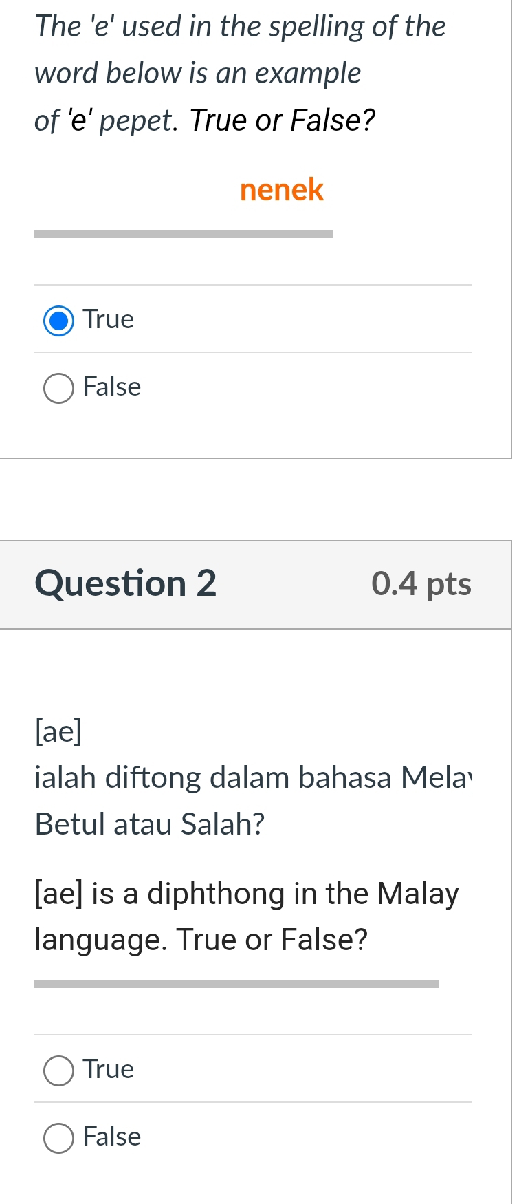Image resolution: width=530 pixels, height=1204 pixels.
Task: Click the divider line under nenek
Action: 184,234
